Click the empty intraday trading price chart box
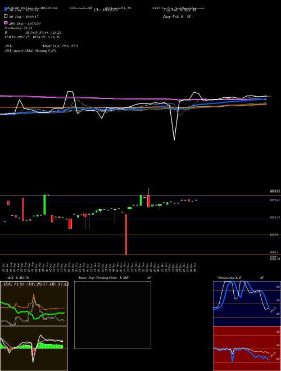This screenshot has width=281, height=371. 112,315
